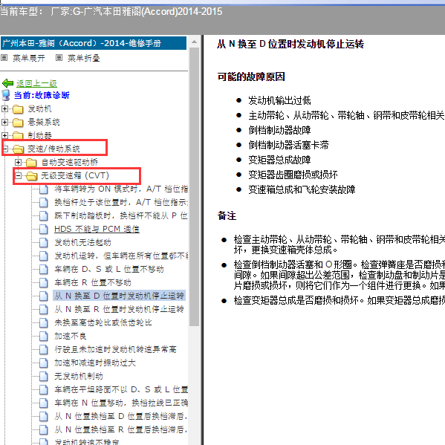Collapse the 变速/传动系统 tree node

5,149
